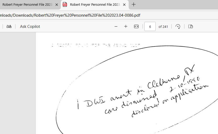Open the page view layout icon
218x134 pixels.
[x=190, y=27]
